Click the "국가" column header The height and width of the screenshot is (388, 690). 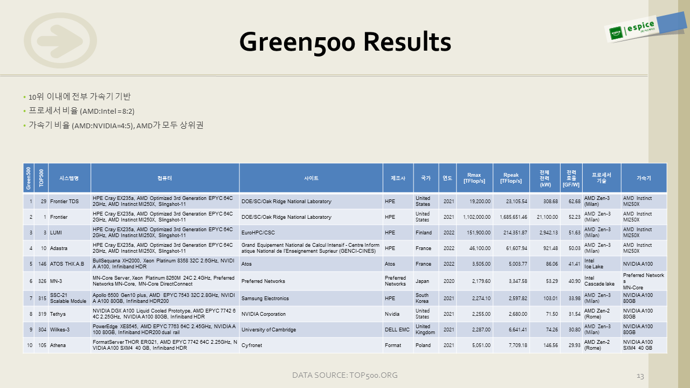[426, 178]
